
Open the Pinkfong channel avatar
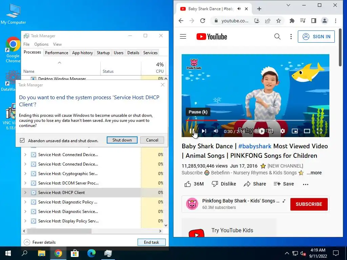(x=192, y=203)
